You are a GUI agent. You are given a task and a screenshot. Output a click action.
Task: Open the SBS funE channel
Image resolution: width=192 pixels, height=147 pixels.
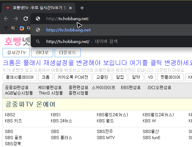pos(152,138)
